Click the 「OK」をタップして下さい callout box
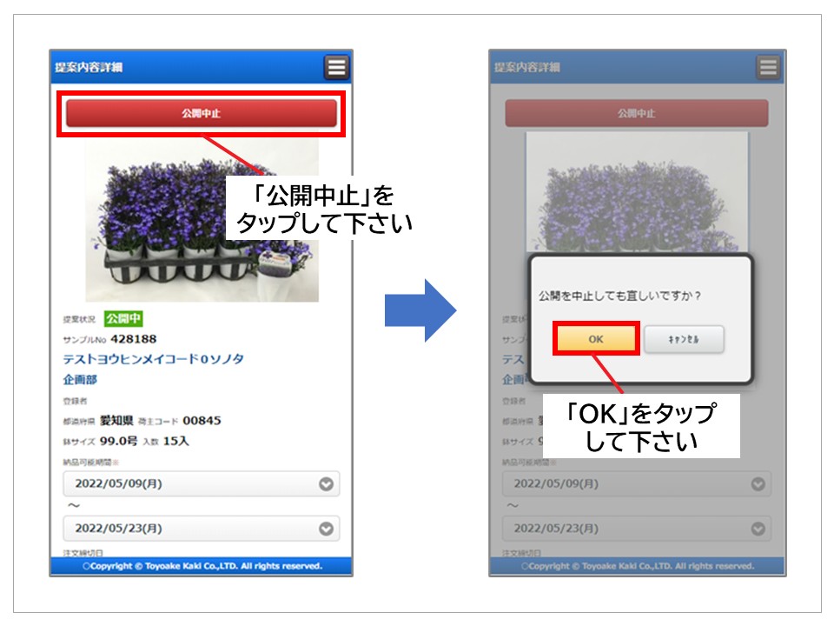The image size is (834, 626). [641, 426]
